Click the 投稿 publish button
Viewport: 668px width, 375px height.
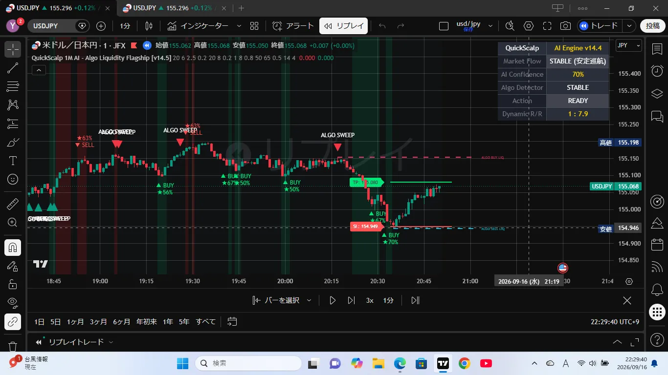pos(653,26)
